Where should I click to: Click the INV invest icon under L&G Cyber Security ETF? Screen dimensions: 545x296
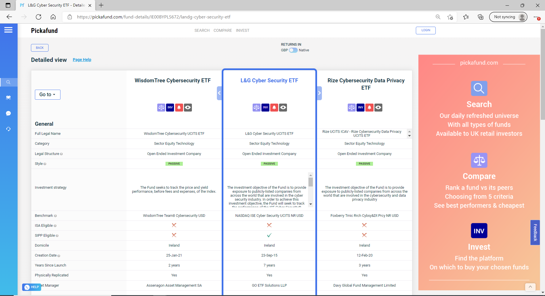[x=265, y=107]
